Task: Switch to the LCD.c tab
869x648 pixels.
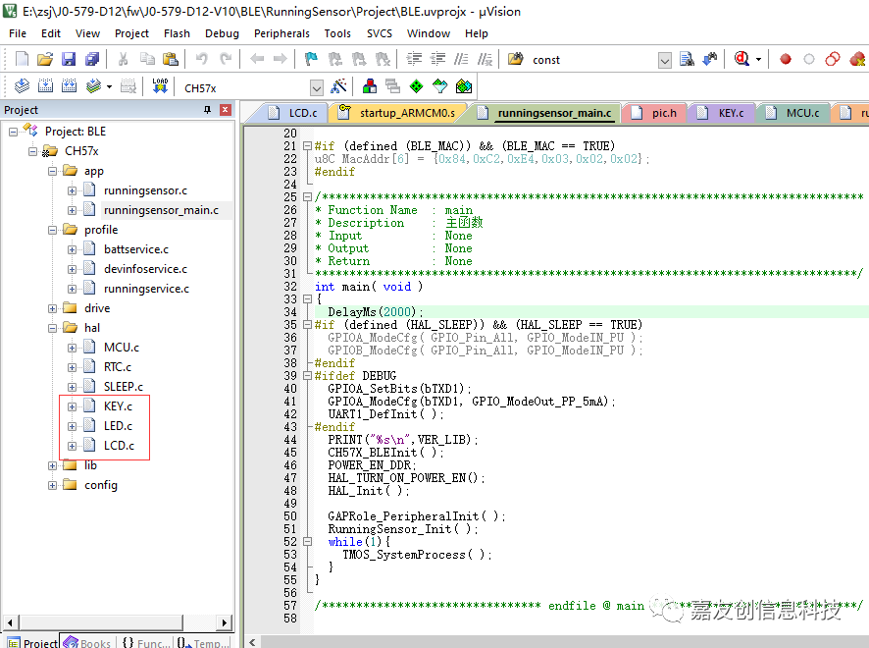Action: 292,113
